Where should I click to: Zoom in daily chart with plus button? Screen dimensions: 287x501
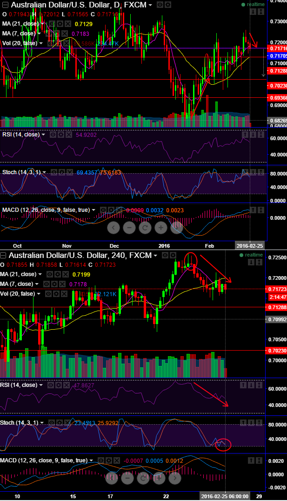(161, 228)
